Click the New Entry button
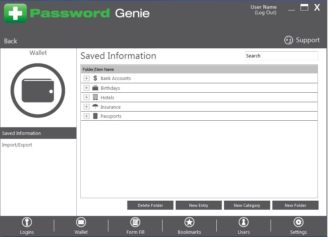Image resolution: width=328 pixels, height=237 pixels. click(199, 205)
